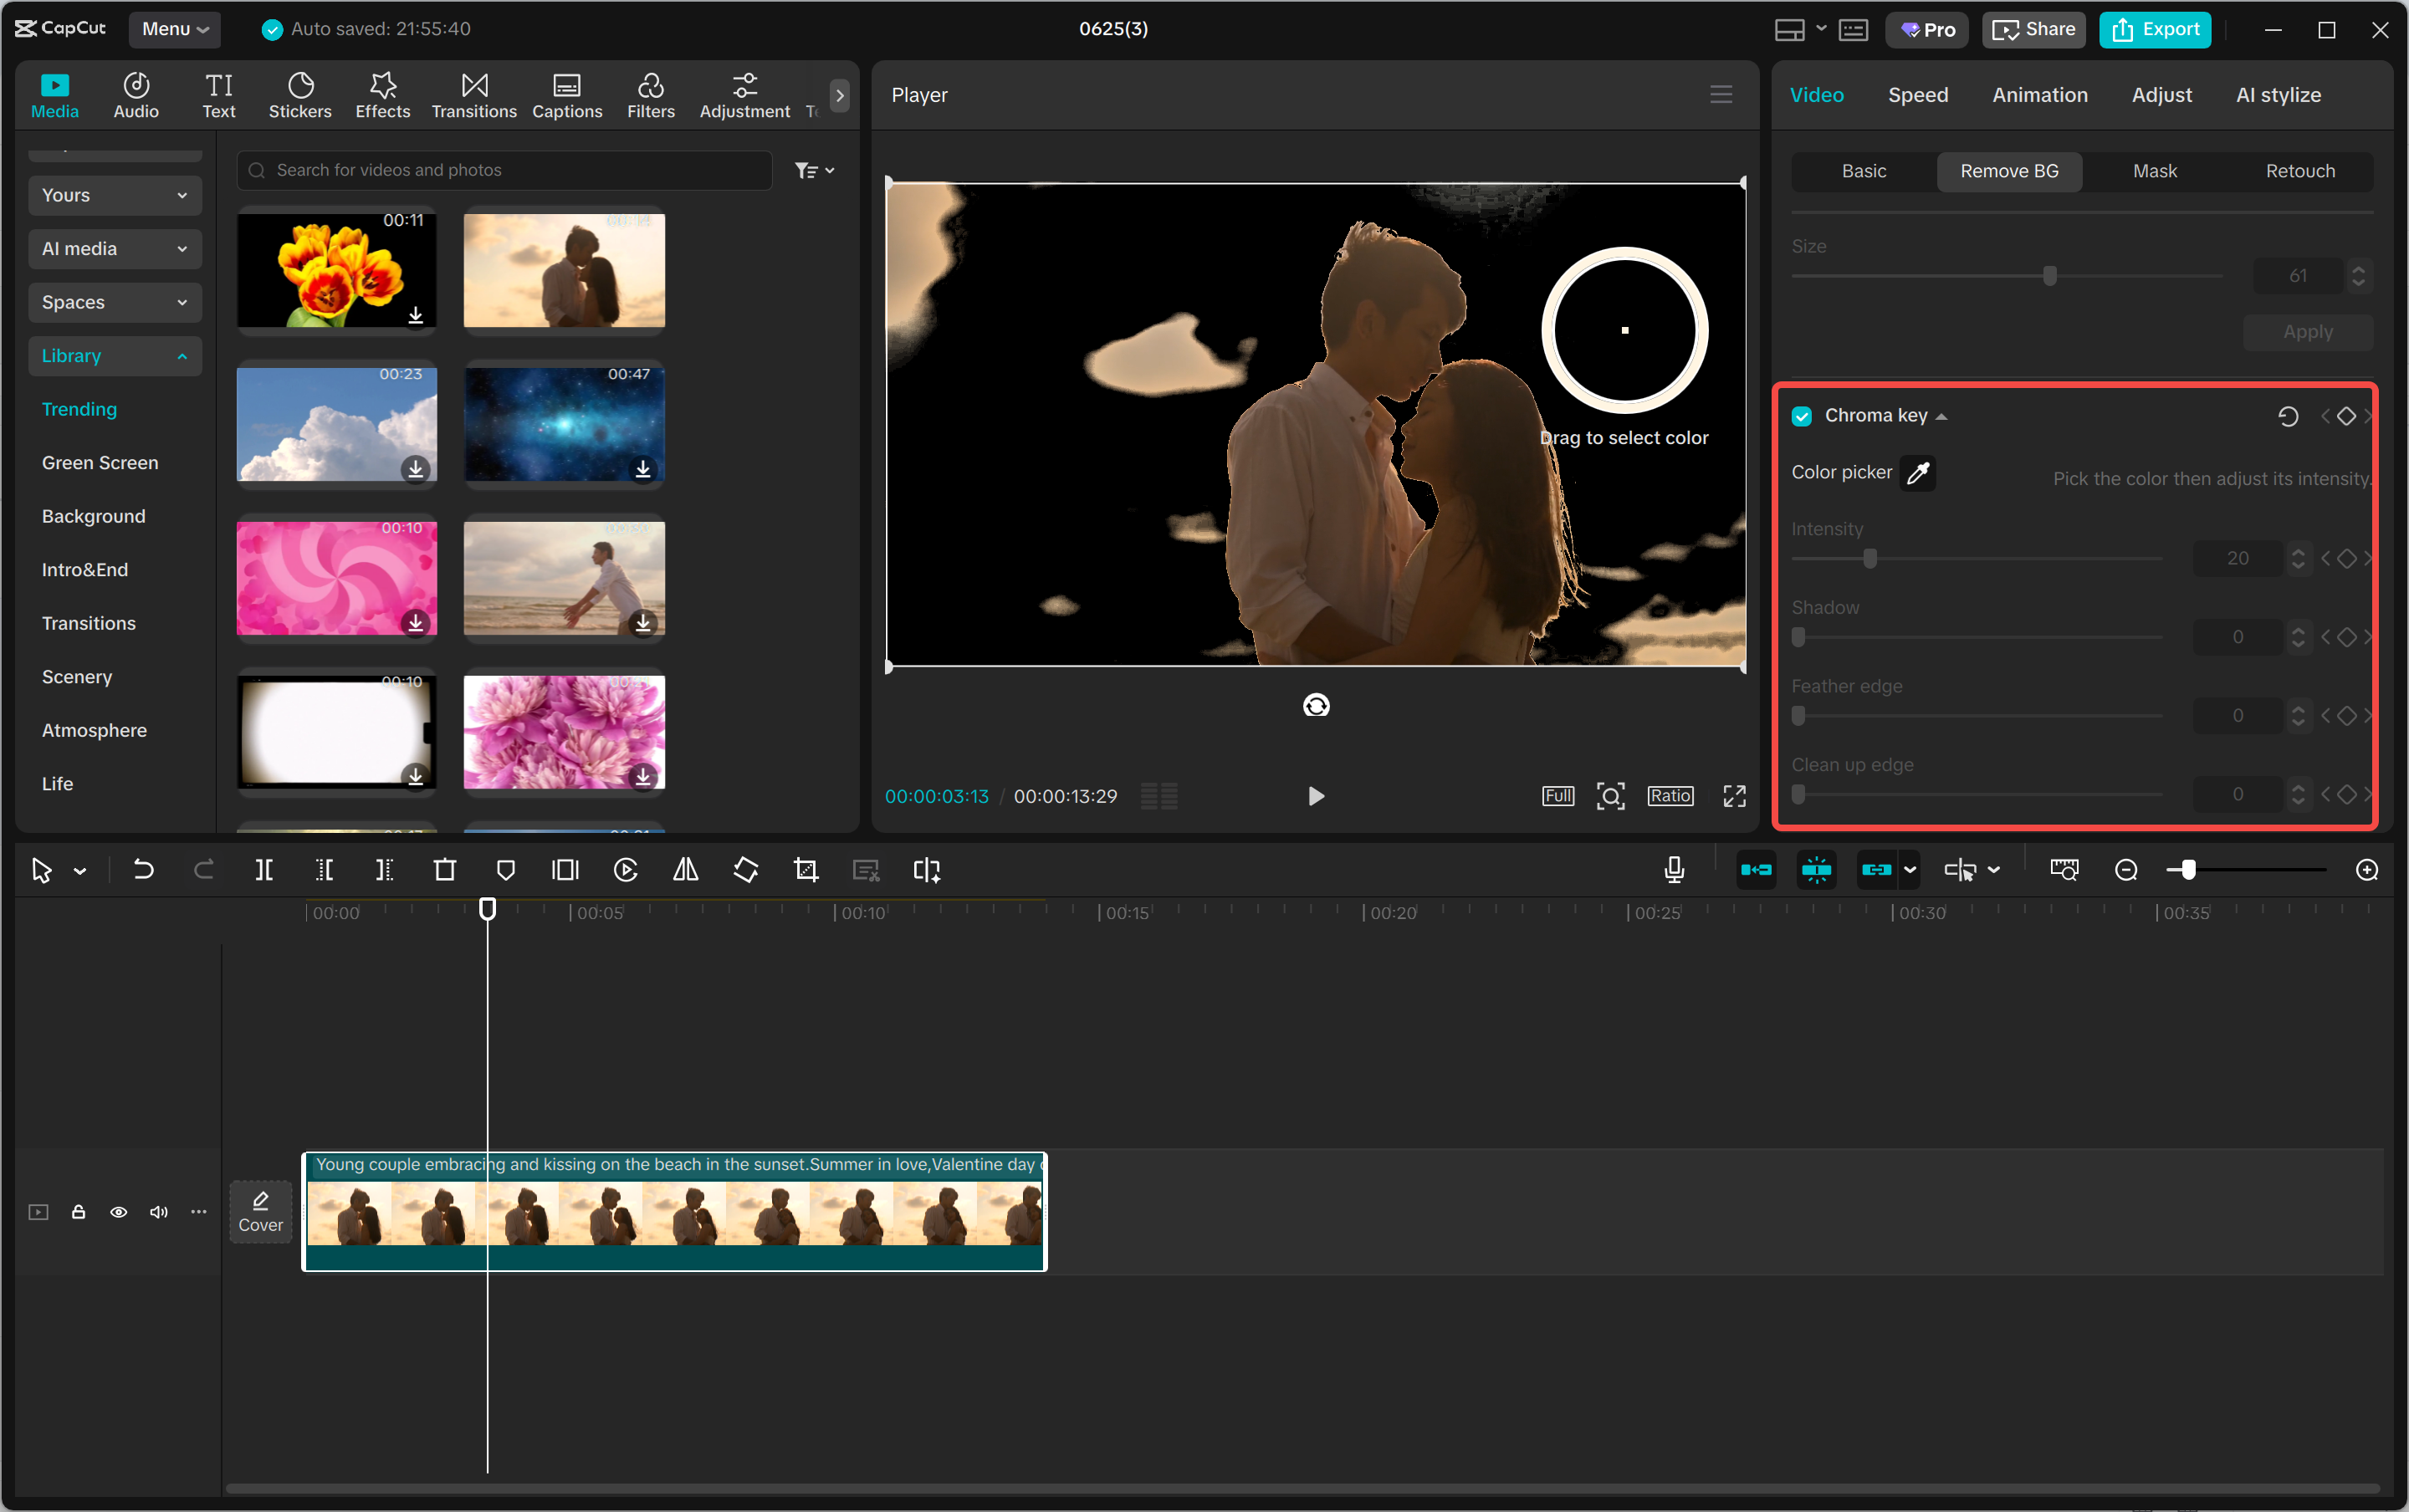The width and height of the screenshot is (2409, 1512).
Task: Hide the video track with the eye toggle
Action: pos(118,1211)
